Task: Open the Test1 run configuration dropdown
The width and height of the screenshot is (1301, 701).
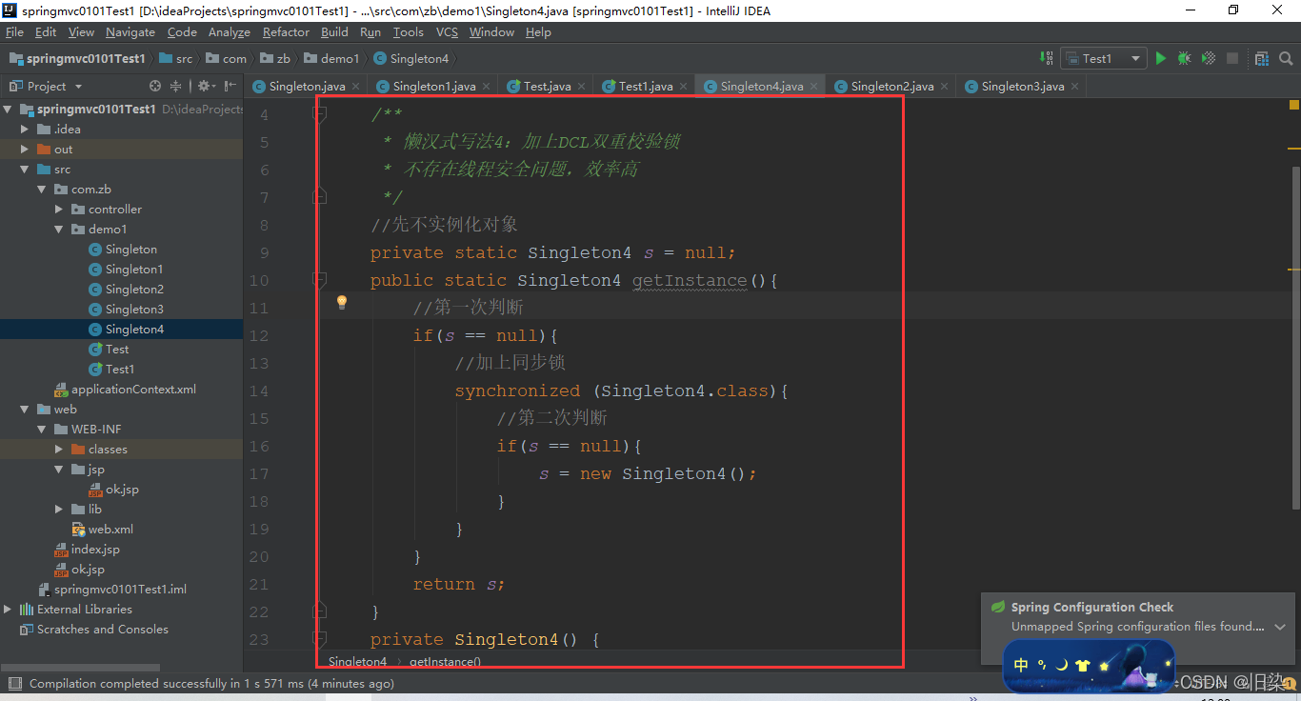Action: tap(1103, 58)
